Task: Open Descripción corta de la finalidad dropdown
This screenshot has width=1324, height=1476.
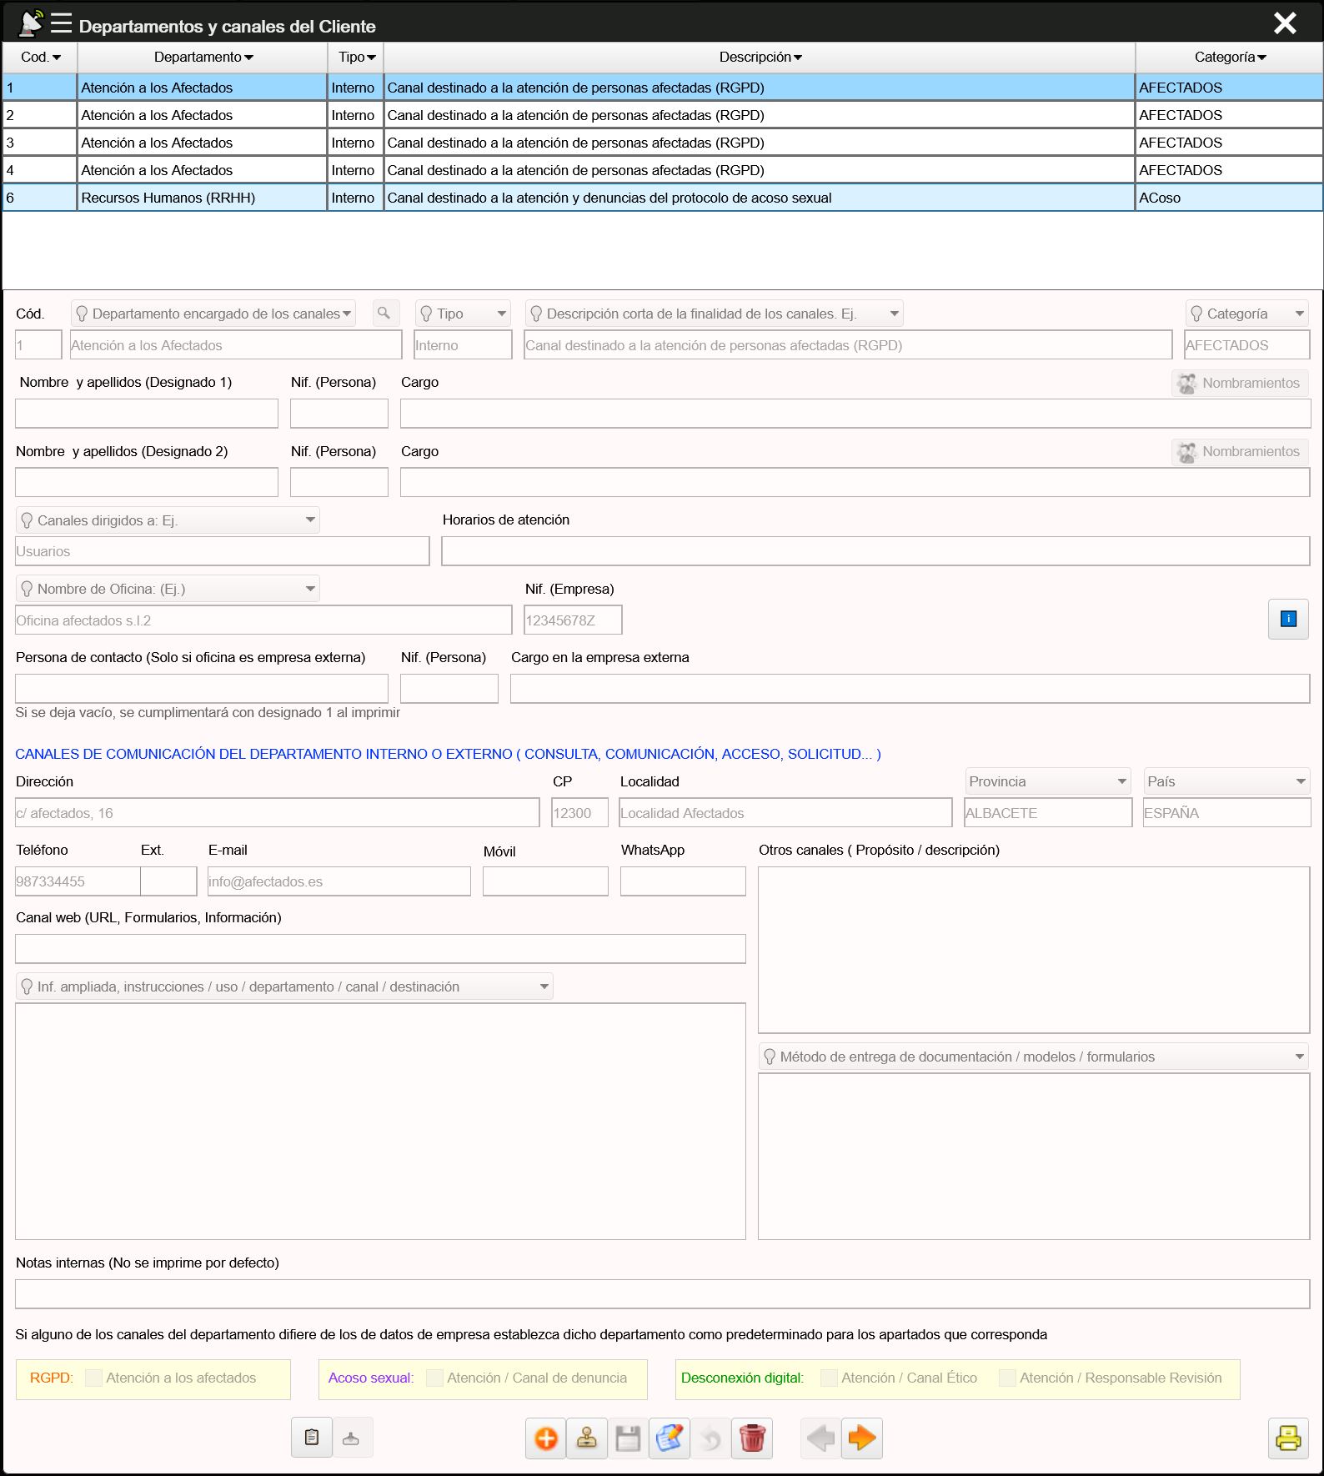Action: tap(715, 314)
